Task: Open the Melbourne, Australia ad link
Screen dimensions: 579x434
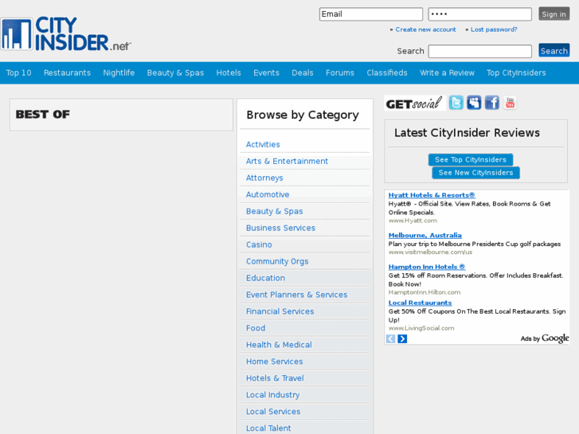Action: (x=425, y=235)
